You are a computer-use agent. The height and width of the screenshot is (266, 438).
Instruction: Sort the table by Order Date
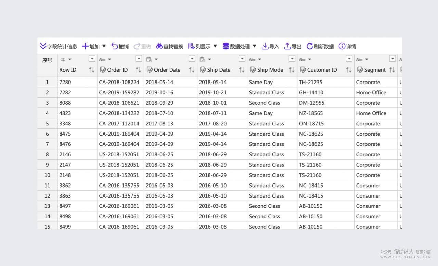click(192, 70)
